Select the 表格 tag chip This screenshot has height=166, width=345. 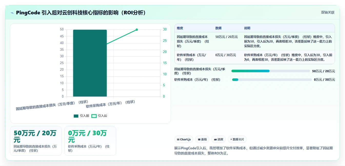(202, 139)
